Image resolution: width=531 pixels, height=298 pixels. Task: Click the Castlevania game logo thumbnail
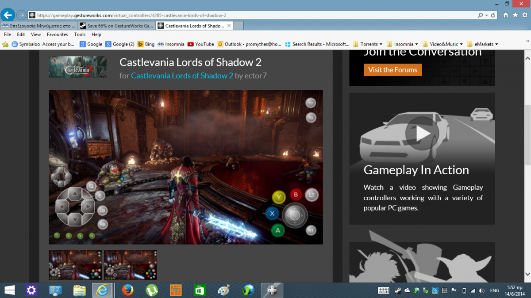[x=78, y=67]
